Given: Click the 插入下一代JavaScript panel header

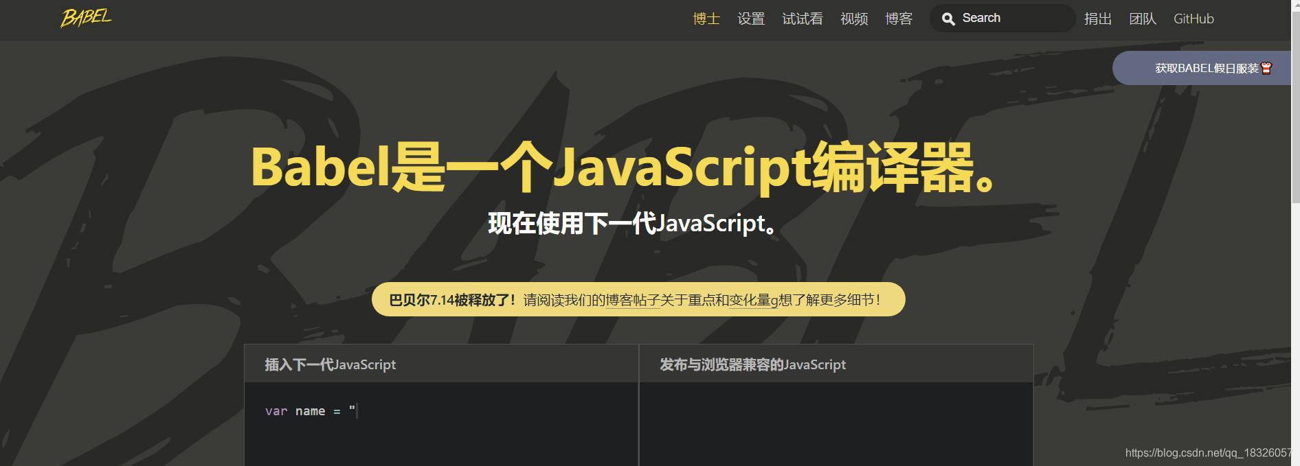Looking at the screenshot, I should 441,364.
